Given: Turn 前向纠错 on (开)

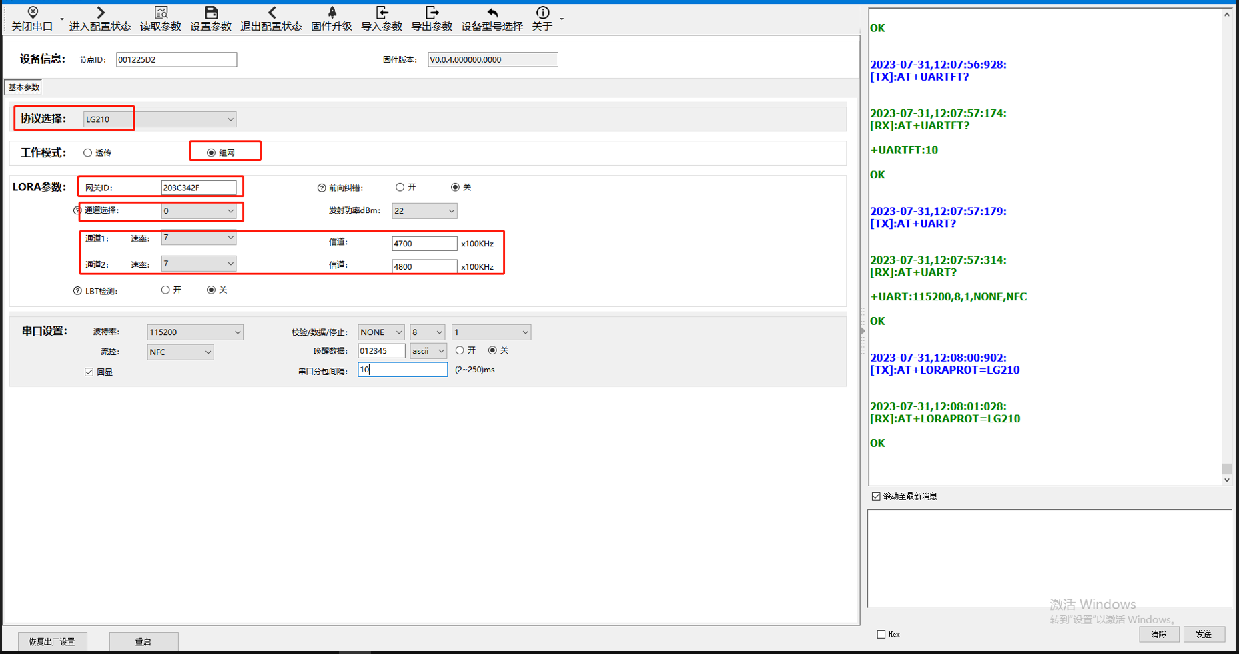Looking at the screenshot, I should [400, 187].
